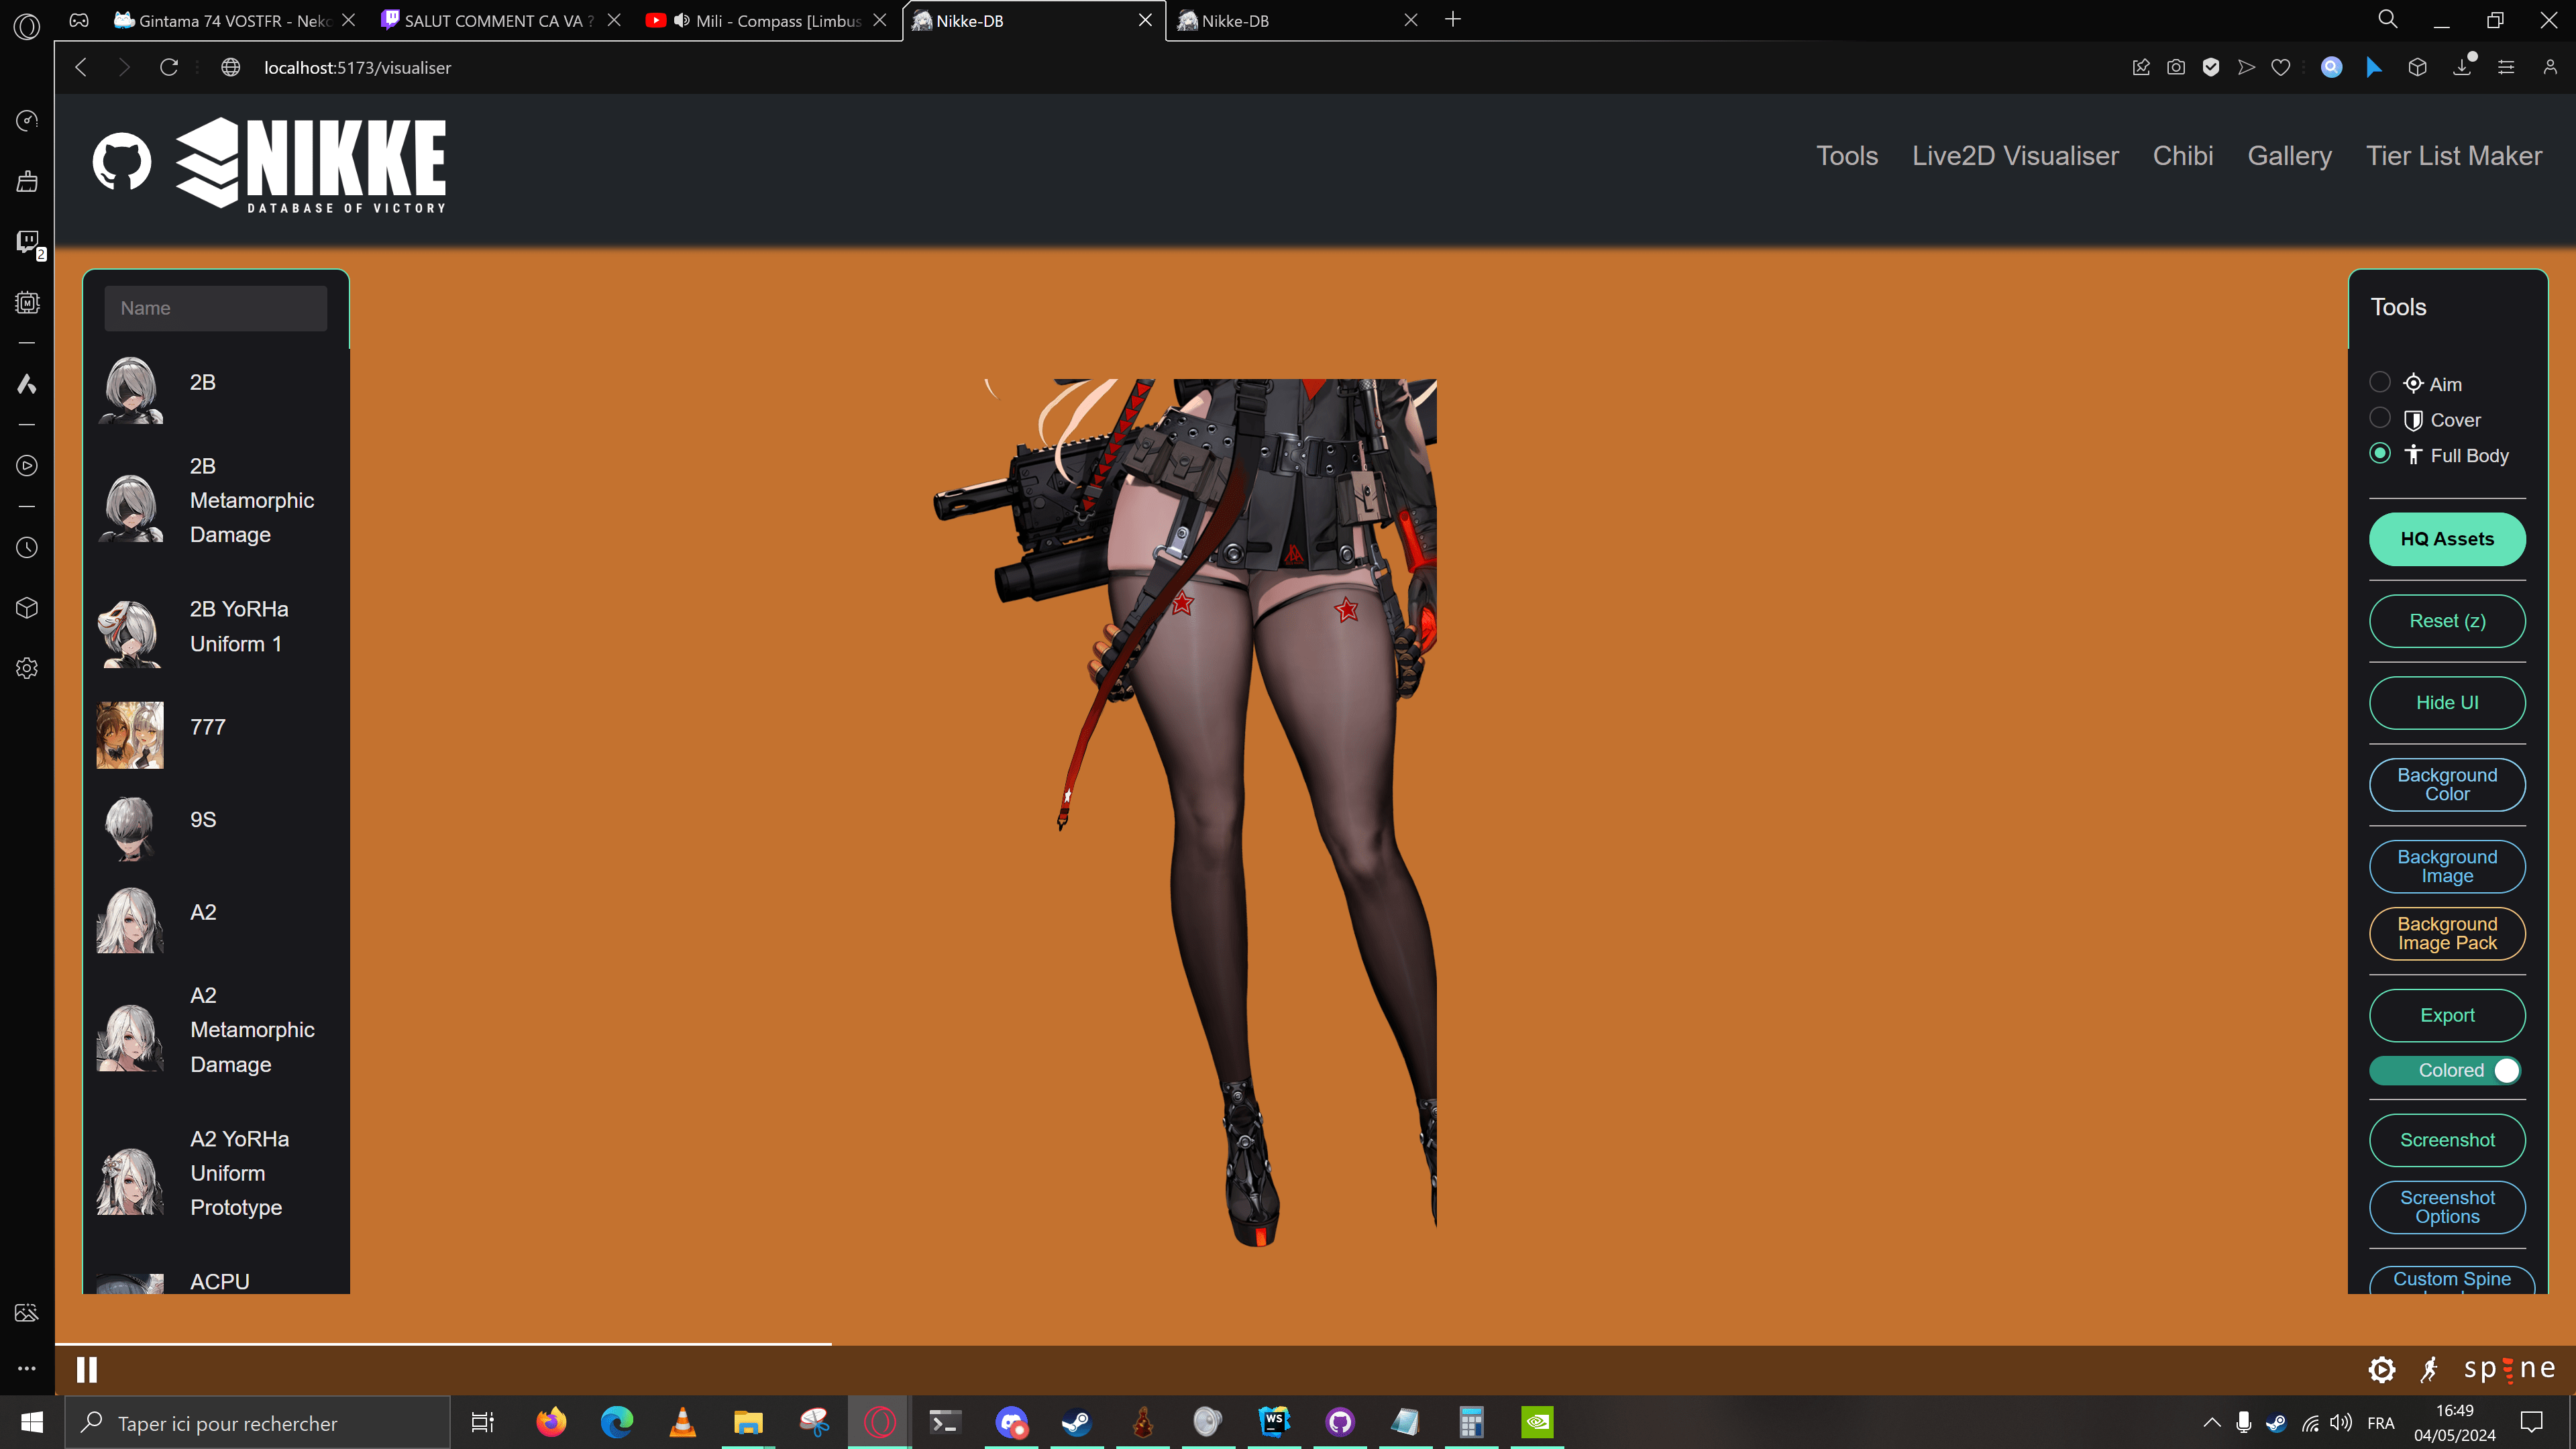Open Opera downloads icon in toolbar
The width and height of the screenshot is (2576, 1449).
(2462, 67)
